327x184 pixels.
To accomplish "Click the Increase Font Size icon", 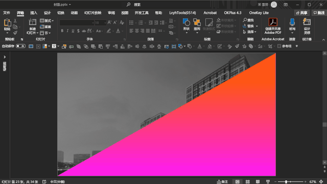I will tap(109, 22).
